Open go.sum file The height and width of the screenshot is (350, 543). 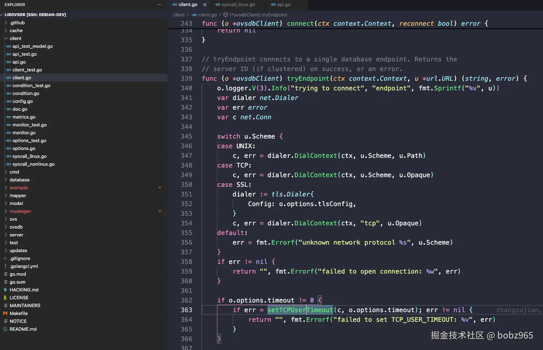(x=84, y=282)
